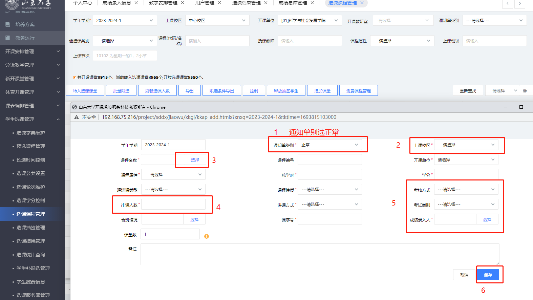Close the 成绩录入信息 tab
This screenshot has width=533, height=300.
click(136, 3)
